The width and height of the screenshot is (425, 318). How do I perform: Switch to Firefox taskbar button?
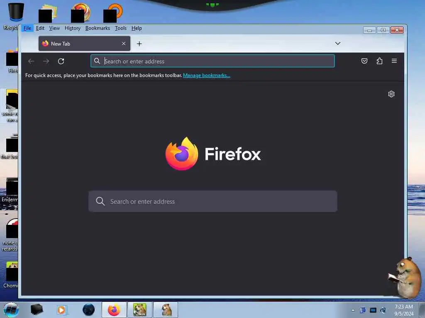coord(114,310)
